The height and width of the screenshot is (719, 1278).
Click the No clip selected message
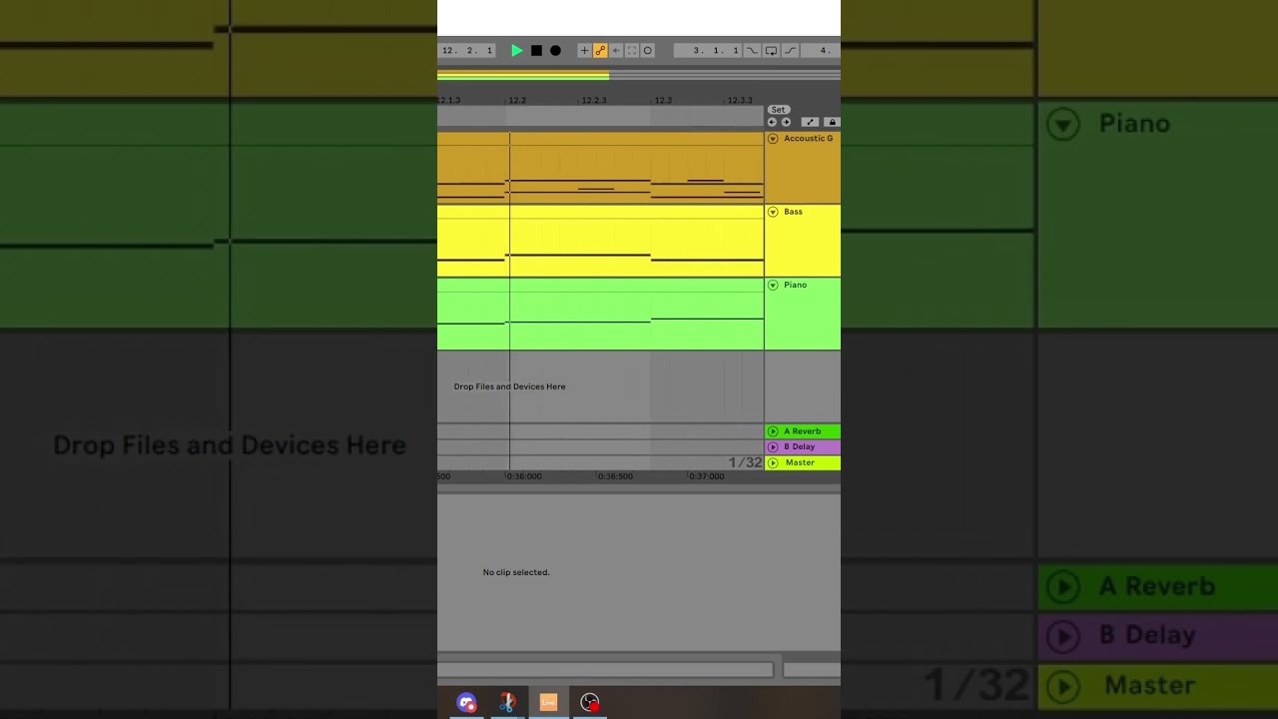pos(516,572)
